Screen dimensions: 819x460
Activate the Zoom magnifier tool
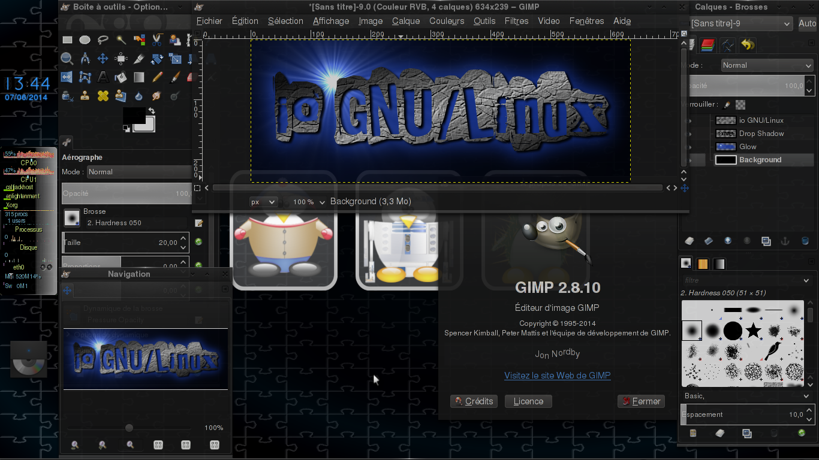pos(67,59)
